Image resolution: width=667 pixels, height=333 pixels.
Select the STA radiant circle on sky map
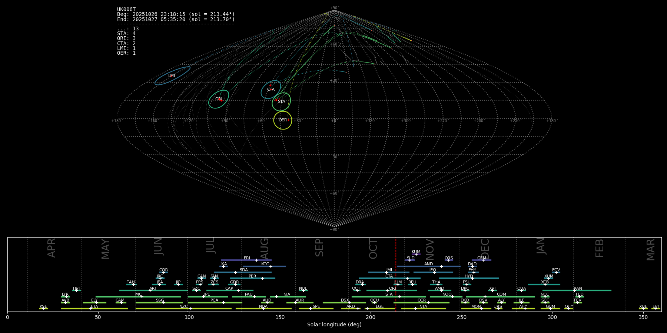[281, 102]
